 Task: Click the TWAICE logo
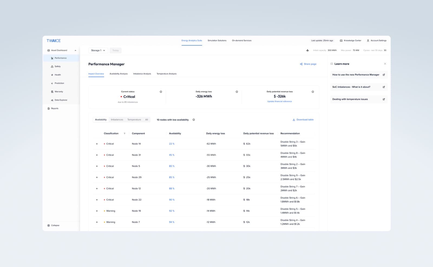54,40
